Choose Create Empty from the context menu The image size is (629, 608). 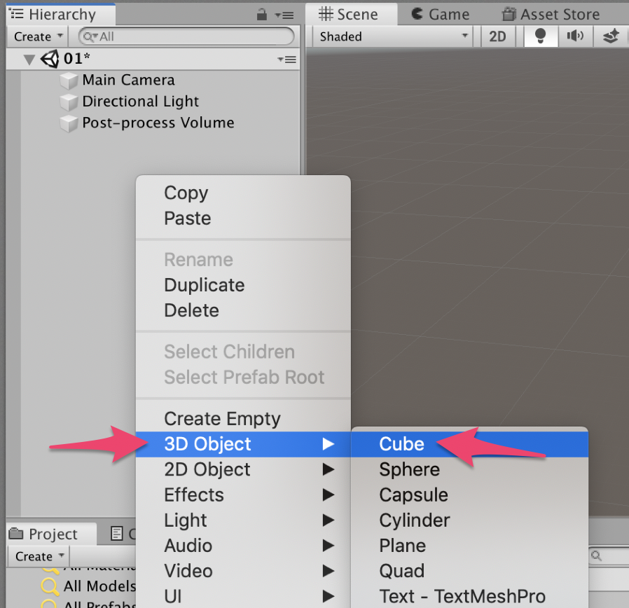pyautogui.click(x=243, y=419)
